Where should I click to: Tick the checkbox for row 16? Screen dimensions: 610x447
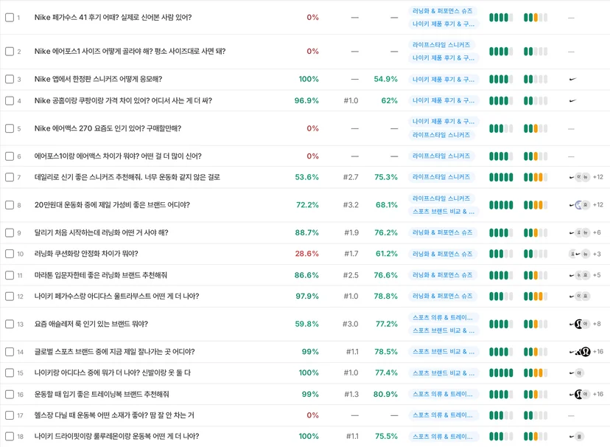pyautogui.click(x=10, y=395)
